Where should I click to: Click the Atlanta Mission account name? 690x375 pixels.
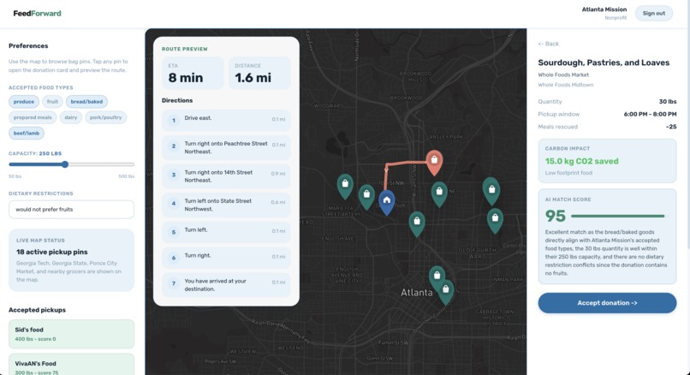click(x=604, y=9)
